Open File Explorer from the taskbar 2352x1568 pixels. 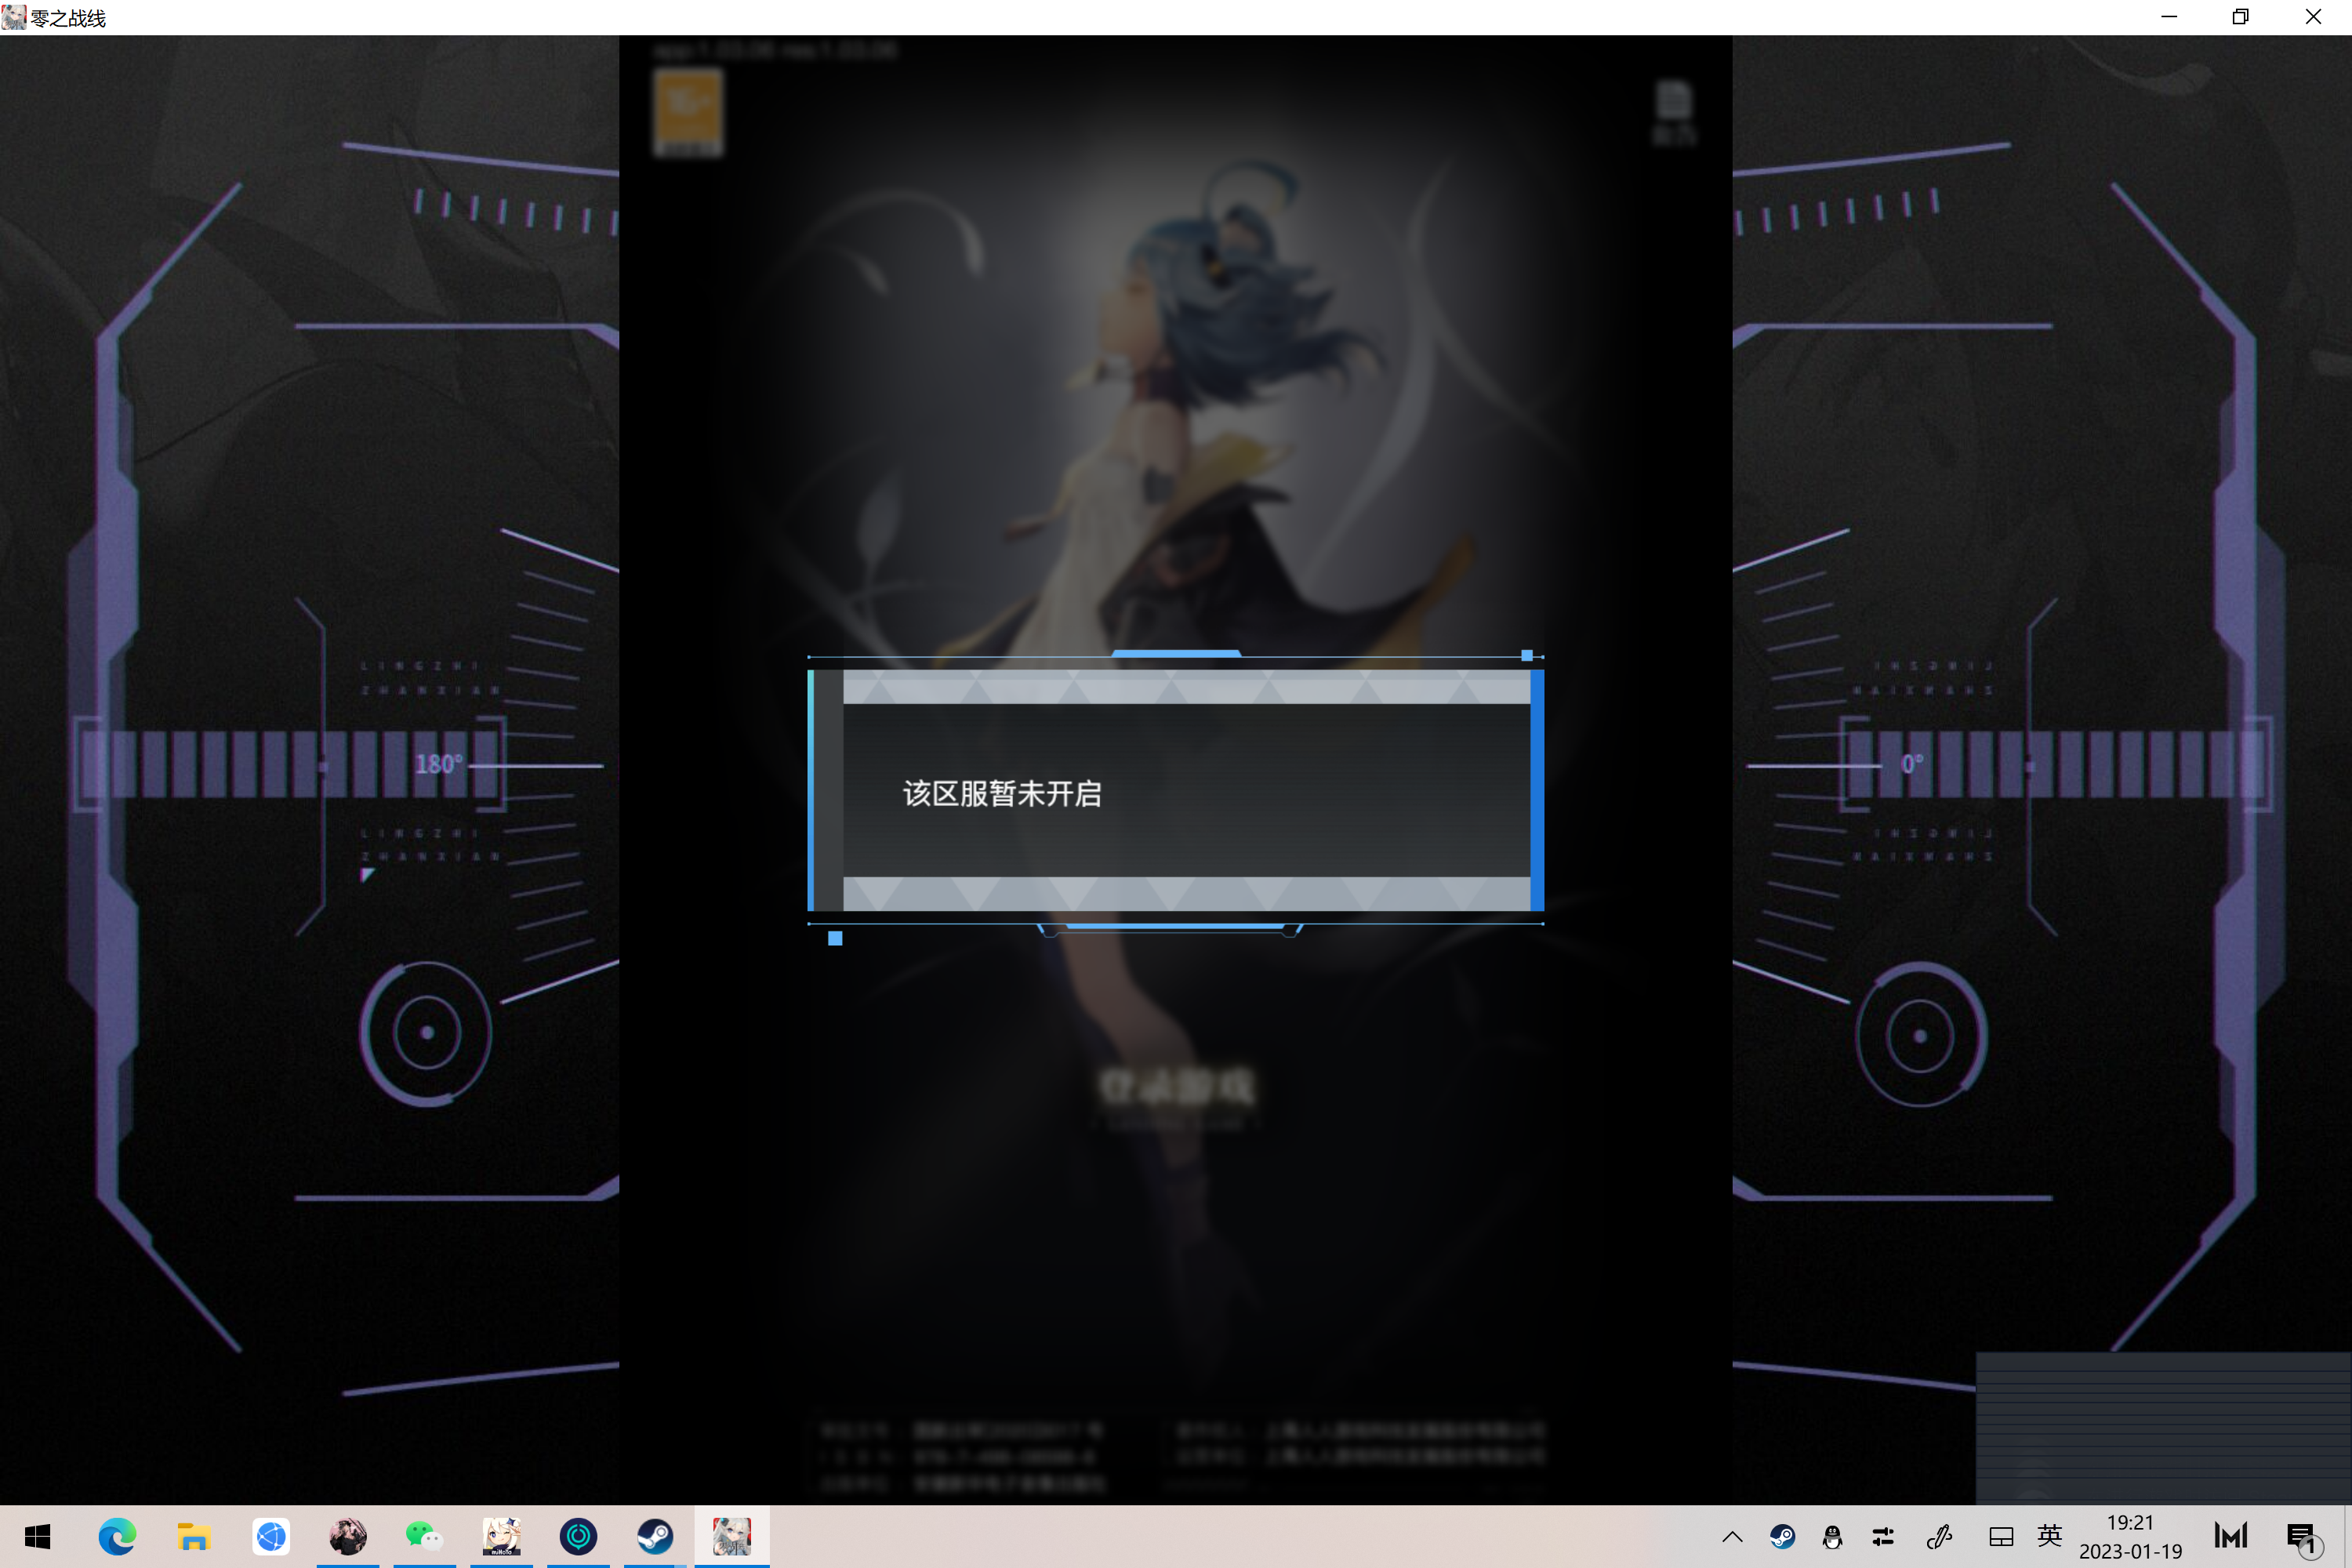point(193,1536)
